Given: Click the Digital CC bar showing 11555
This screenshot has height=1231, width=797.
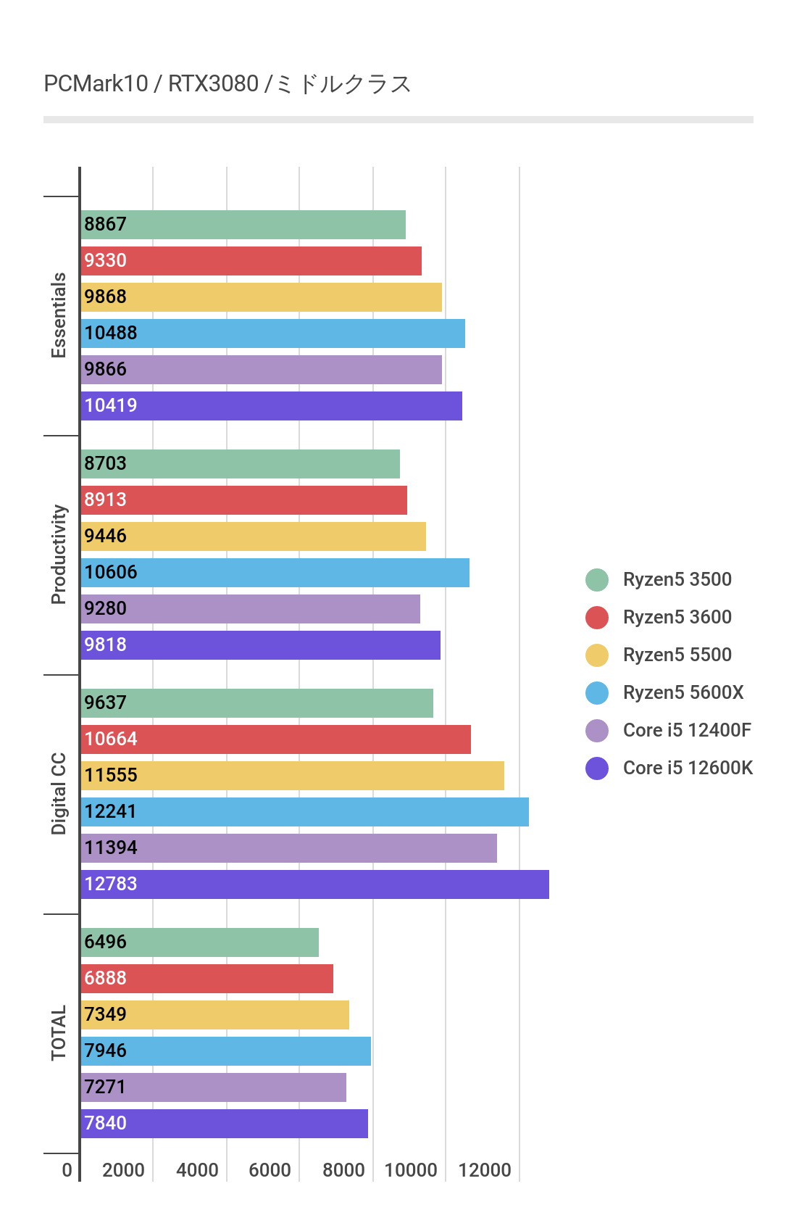Looking at the screenshot, I should pyautogui.click(x=292, y=776).
